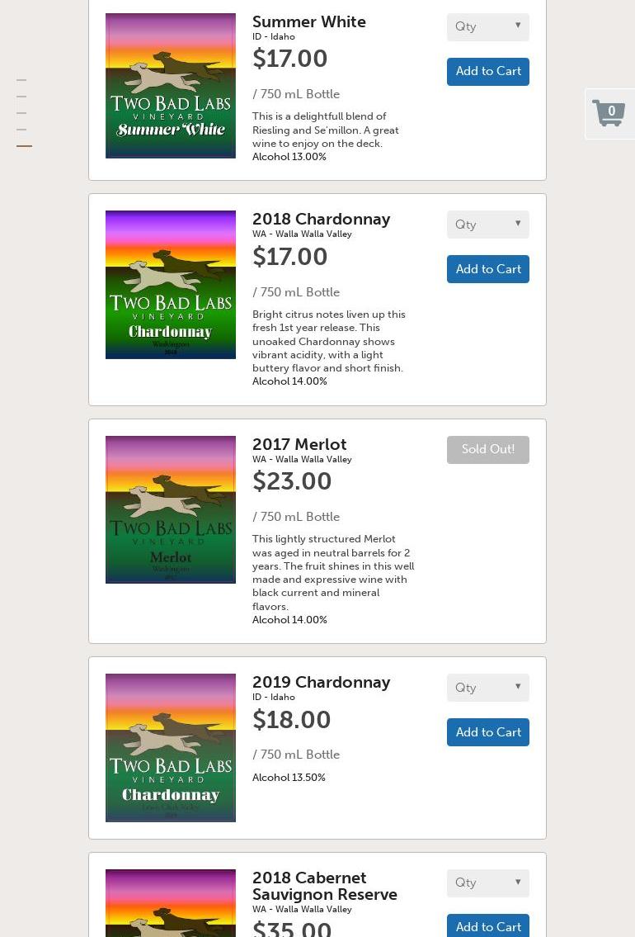Image resolution: width=635 pixels, height=937 pixels.
Task: Open Qty dropdown for 2018 Cabernet Sauvignon Reserve
Action: click(x=488, y=883)
